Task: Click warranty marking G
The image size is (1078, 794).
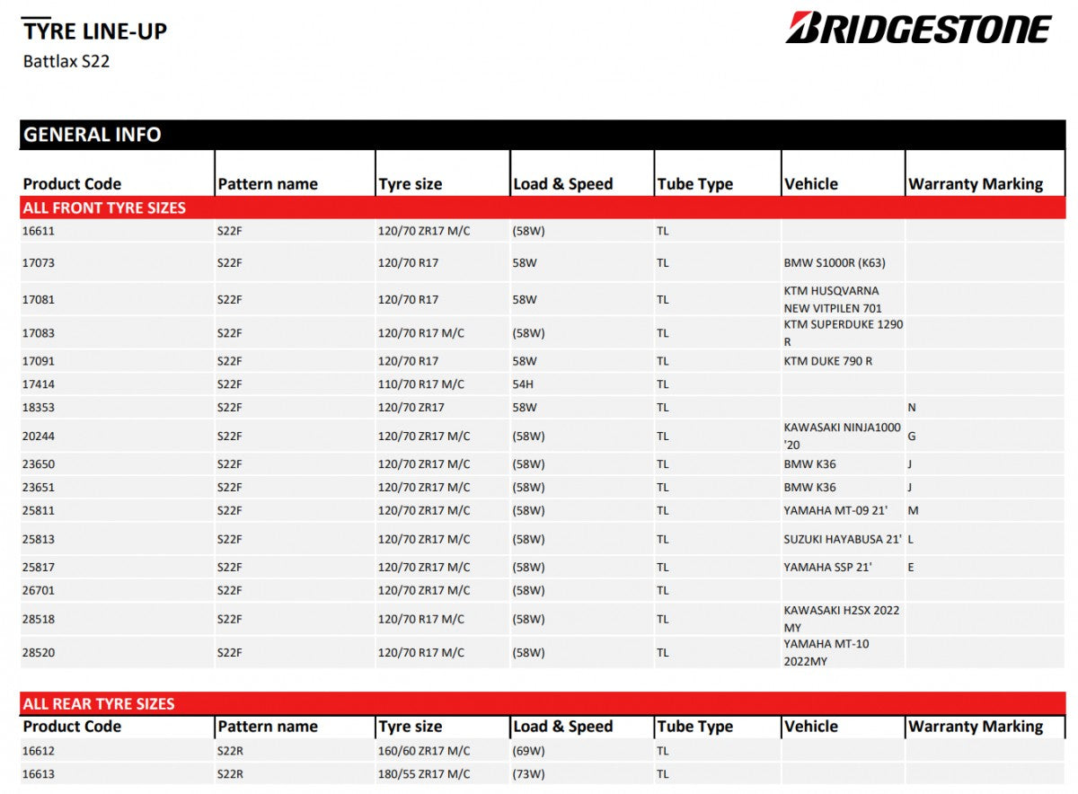Action: pyautogui.click(x=912, y=437)
